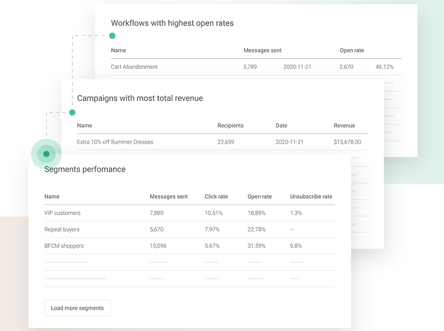444x331 pixels.
Task: Select the VIP customers segment row
Action: click(189, 213)
